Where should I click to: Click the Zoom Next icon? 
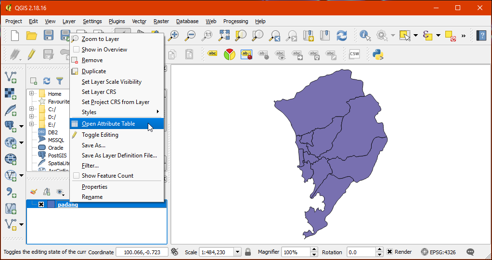click(292, 35)
